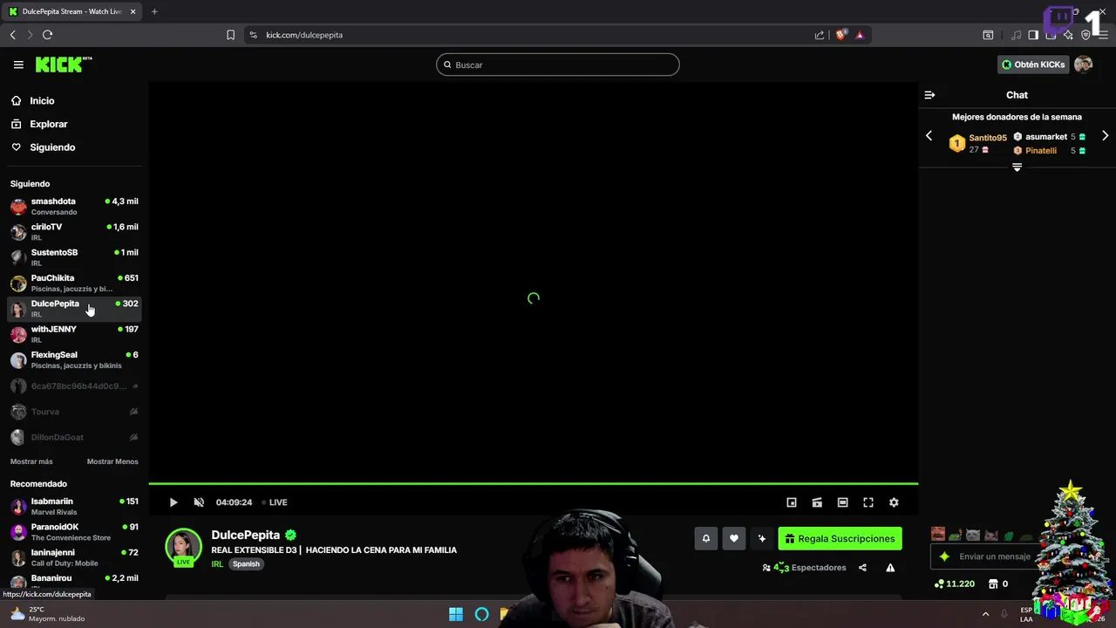This screenshot has height=628, width=1116.
Task: Open the IRL category link
Action: tap(217, 564)
